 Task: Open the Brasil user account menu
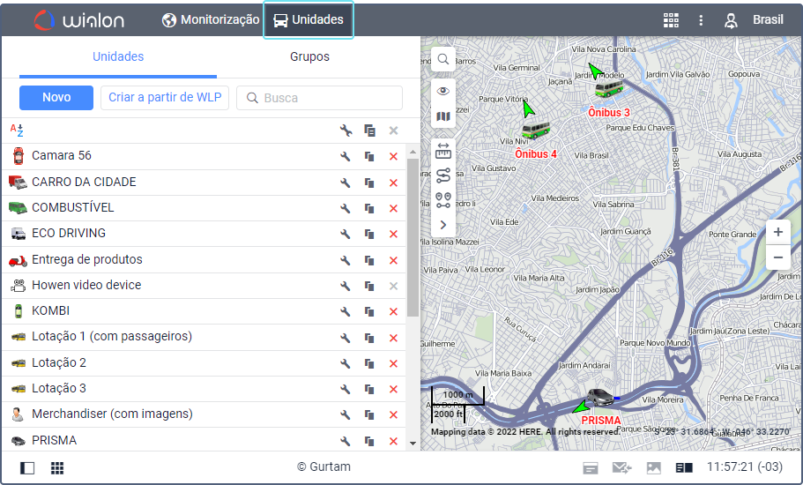point(754,20)
